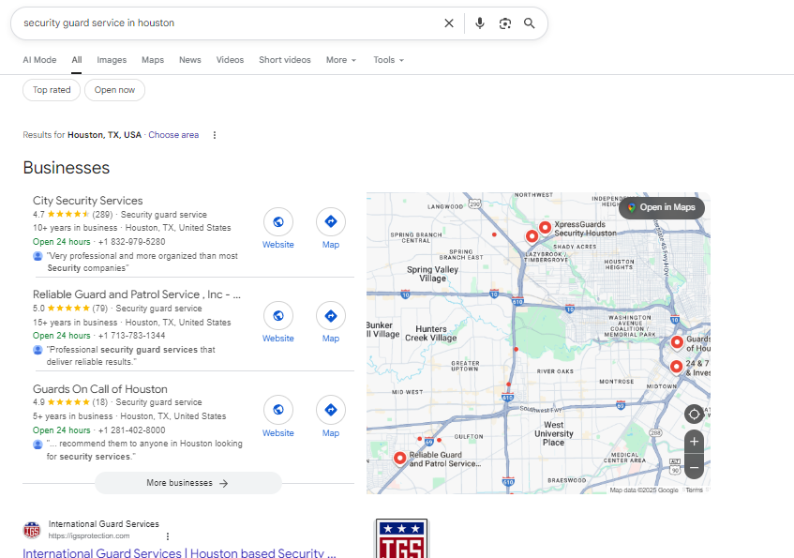Clear the search box text

pyautogui.click(x=448, y=23)
